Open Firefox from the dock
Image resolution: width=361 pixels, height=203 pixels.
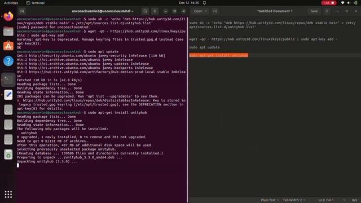[8, 16]
